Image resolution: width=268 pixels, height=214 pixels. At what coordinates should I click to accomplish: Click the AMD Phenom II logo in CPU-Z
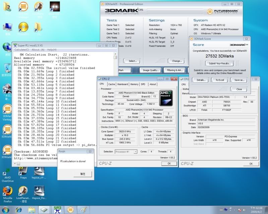pyautogui.click(x=166, y=98)
